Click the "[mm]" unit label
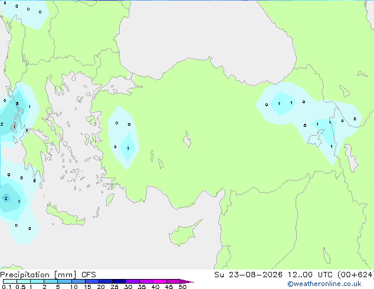374x289 pixels. pos(65,275)
